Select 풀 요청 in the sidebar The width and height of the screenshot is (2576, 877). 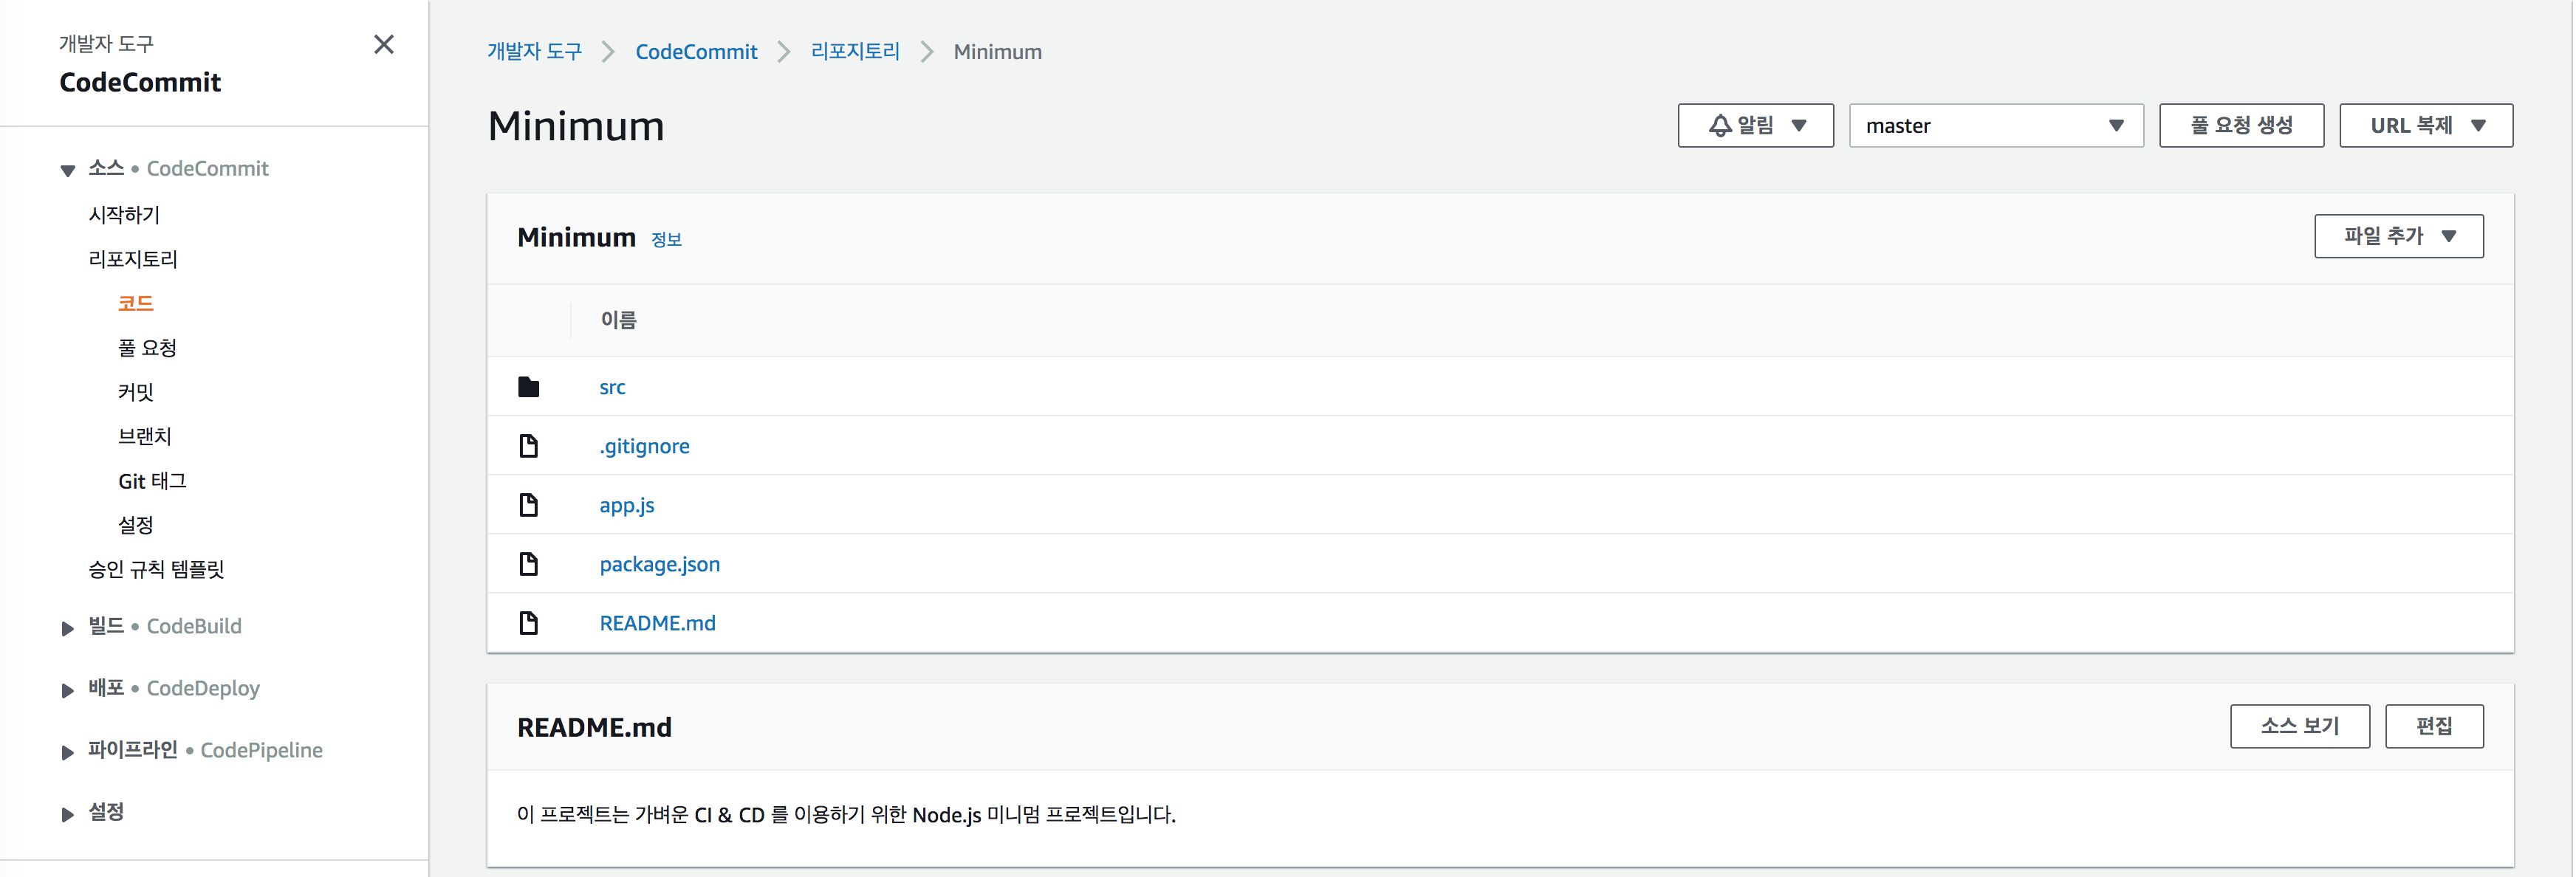147,348
